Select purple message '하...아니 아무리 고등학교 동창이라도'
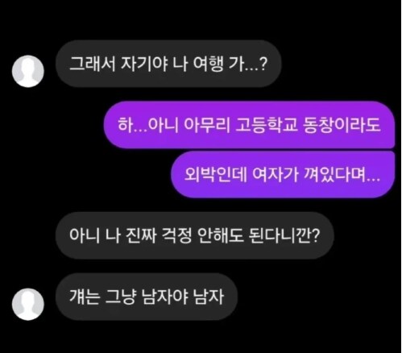Viewport: 402px width, 353px height. tap(249, 125)
